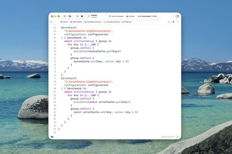
Task: Click ") { benchmark in" on line 80
Action: (x=74, y=88)
